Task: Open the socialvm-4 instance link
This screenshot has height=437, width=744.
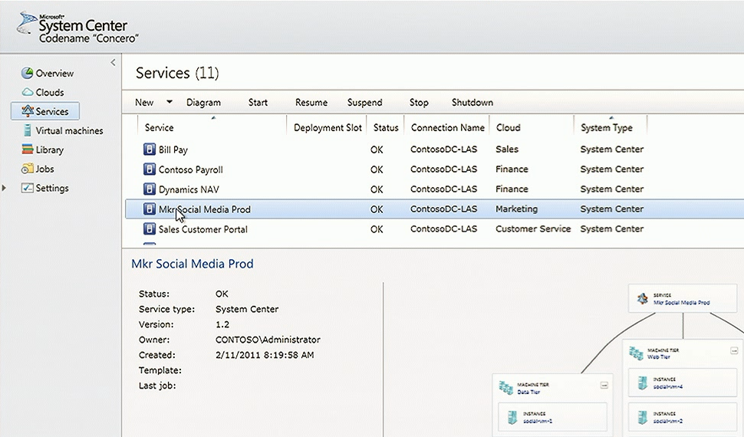Action: [x=667, y=386]
